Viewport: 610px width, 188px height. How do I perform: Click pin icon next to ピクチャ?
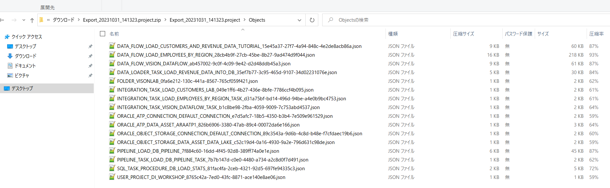91,75
